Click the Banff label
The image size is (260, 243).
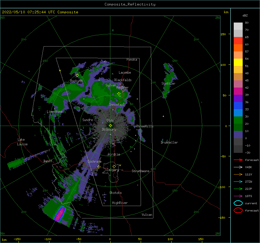[48, 161]
